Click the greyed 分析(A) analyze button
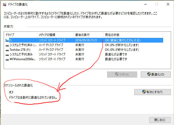174x125 pixels. pos(122,74)
